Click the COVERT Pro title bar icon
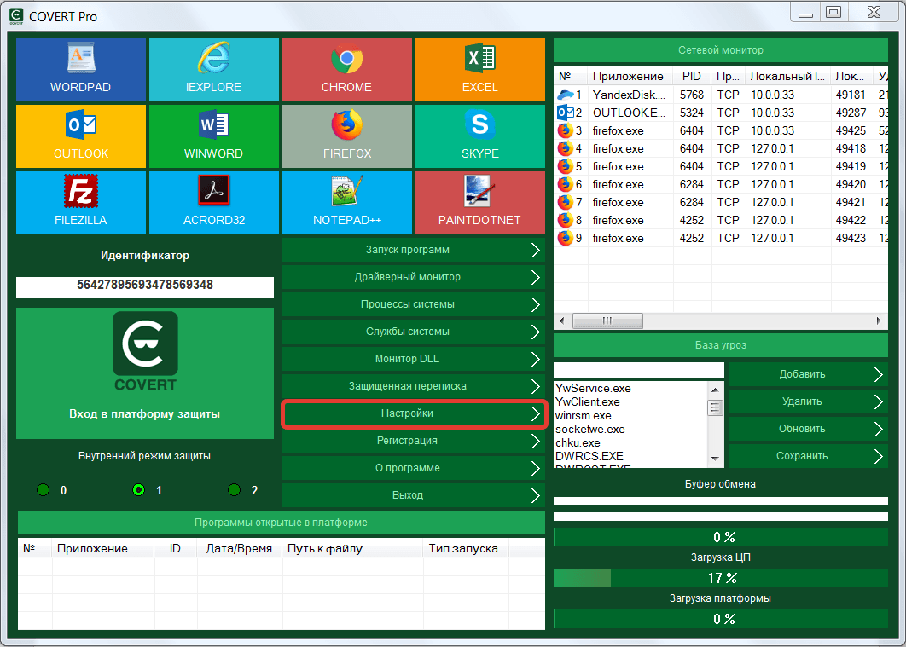The height and width of the screenshot is (647, 906). click(x=16, y=16)
